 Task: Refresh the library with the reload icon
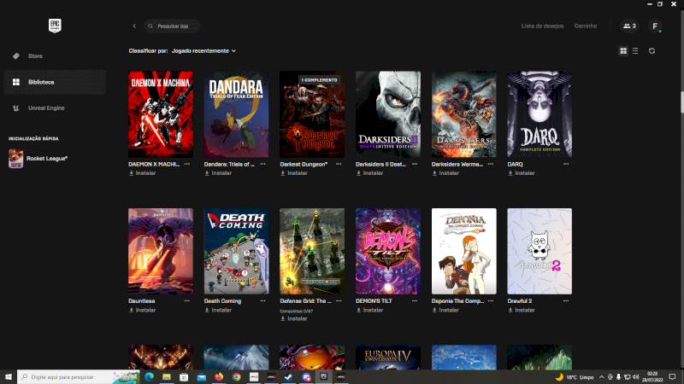point(652,51)
